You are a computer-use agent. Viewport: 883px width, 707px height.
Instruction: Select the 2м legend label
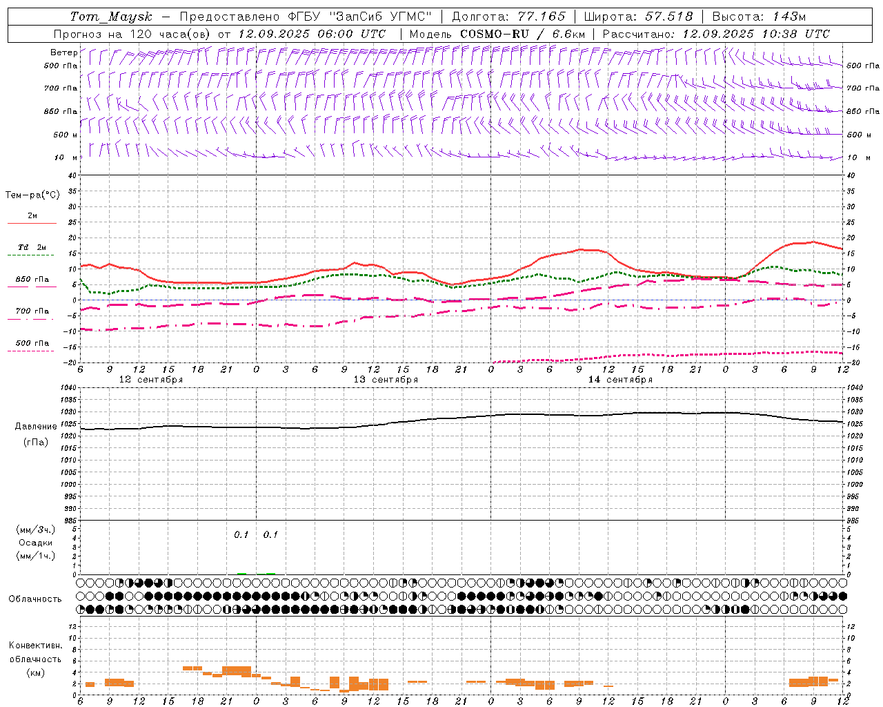(32, 215)
